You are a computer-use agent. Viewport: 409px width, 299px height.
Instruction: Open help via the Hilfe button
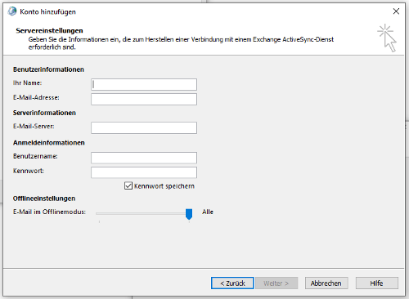point(377,283)
